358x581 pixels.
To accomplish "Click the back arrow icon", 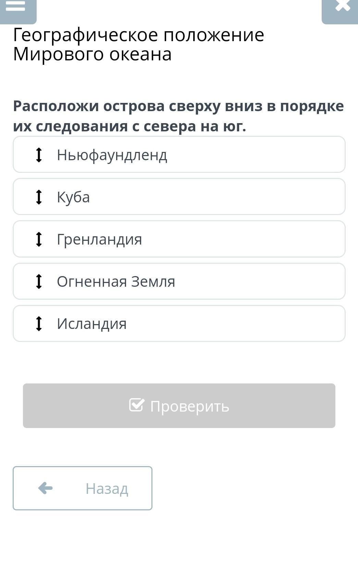I will click(x=45, y=488).
